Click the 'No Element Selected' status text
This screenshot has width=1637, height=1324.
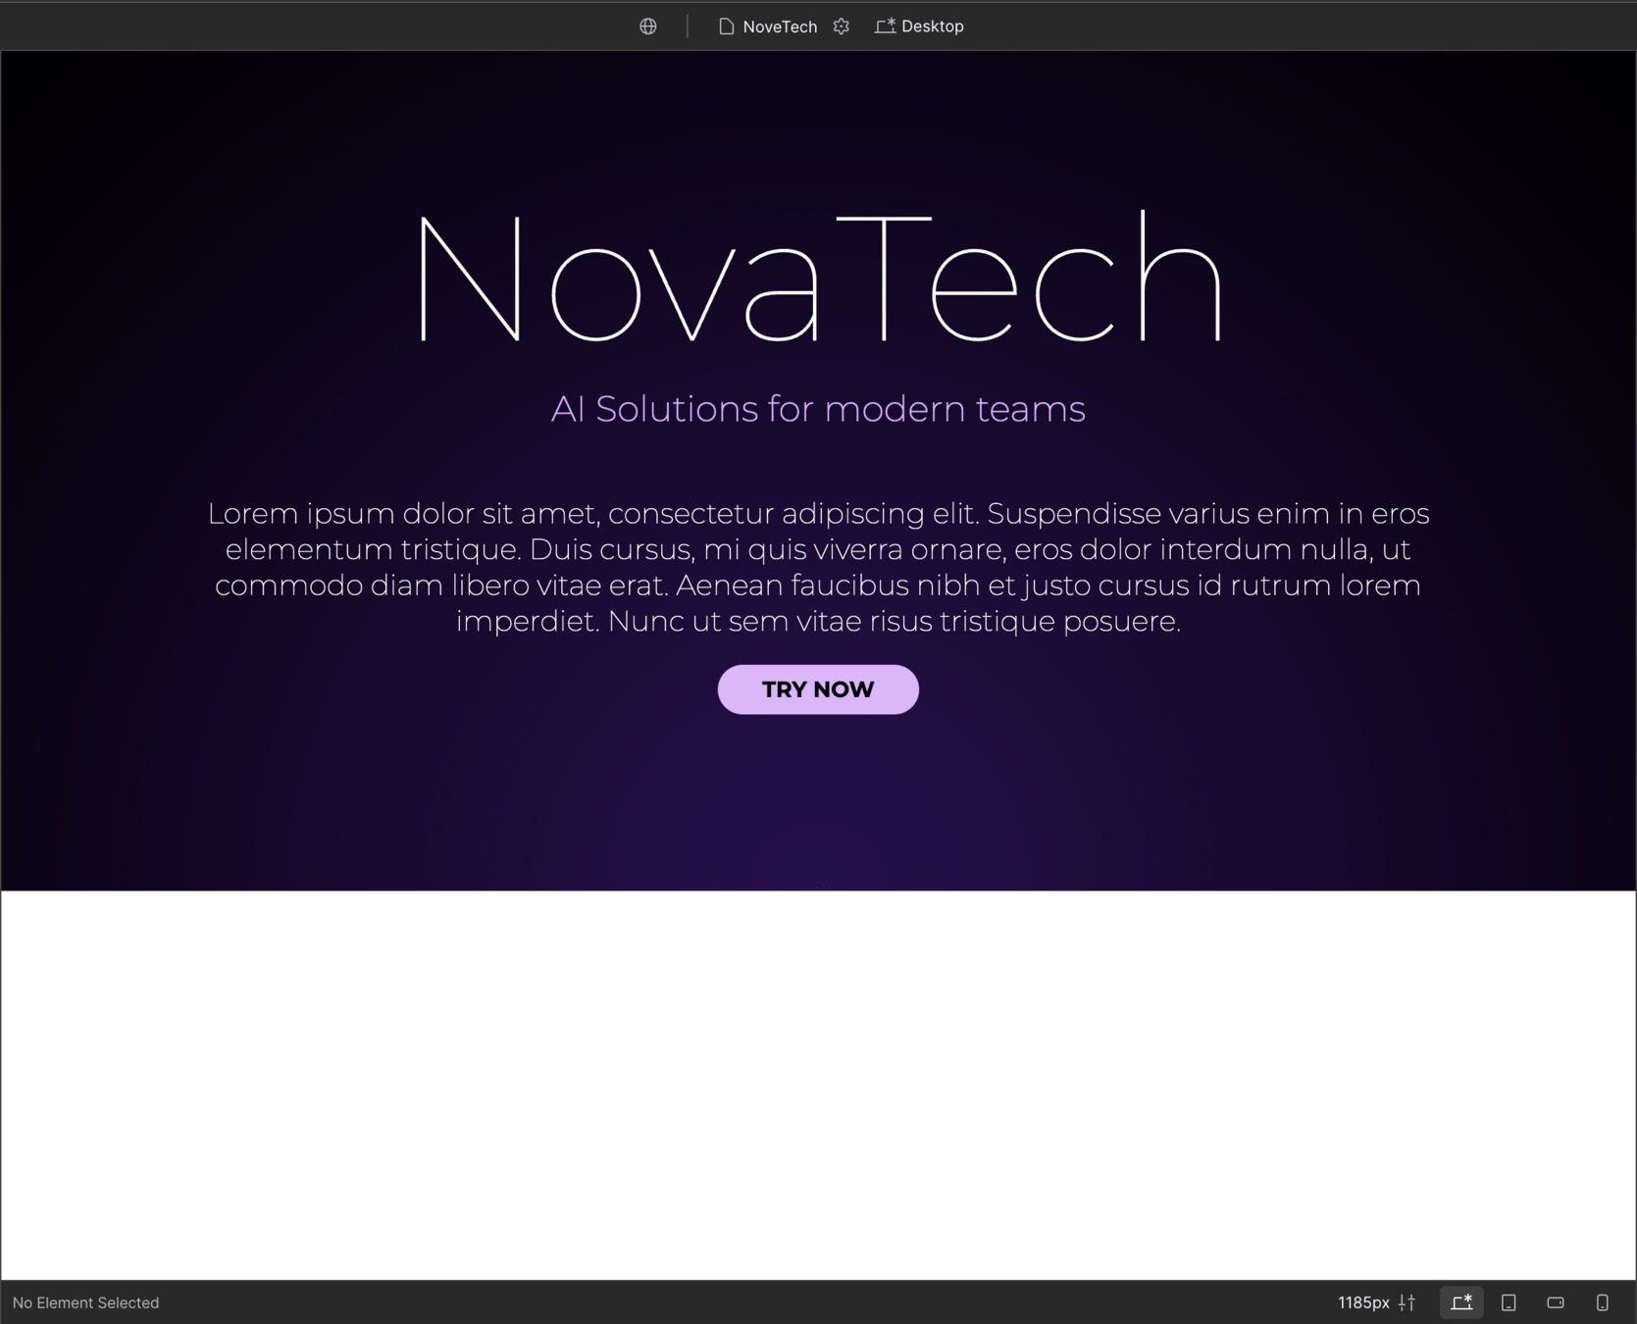pos(85,1302)
